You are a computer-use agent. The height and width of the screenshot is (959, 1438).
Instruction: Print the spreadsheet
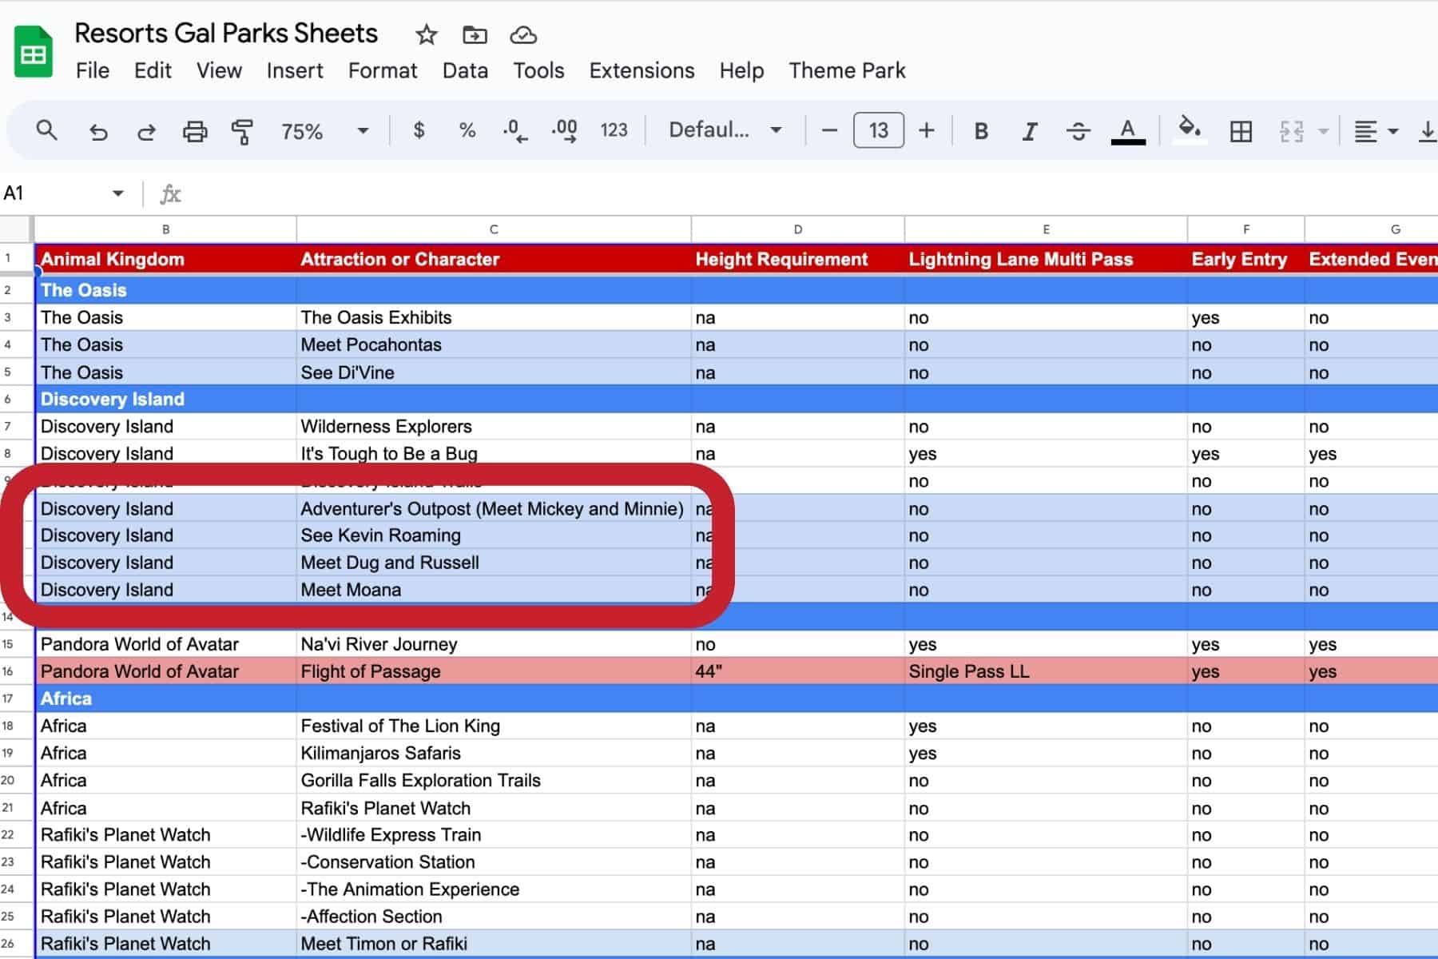195,131
